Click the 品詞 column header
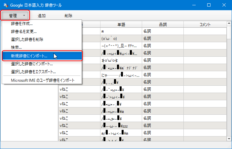Image resolution: width=232 pixels, height=149 pixels. 163,24
